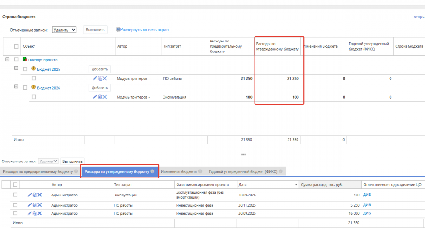
Task: Open the Годовой утвержденный бюджет (ФИКС) tab
Action: pyautogui.click(x=244, y=172)
